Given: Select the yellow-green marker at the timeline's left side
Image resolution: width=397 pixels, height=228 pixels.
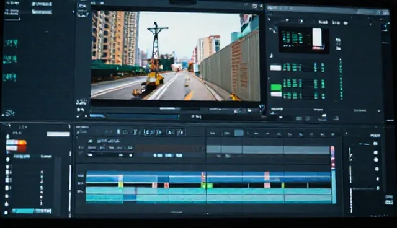Looking at the screenshot, I should pyautogui.click(x=121, y=184).
